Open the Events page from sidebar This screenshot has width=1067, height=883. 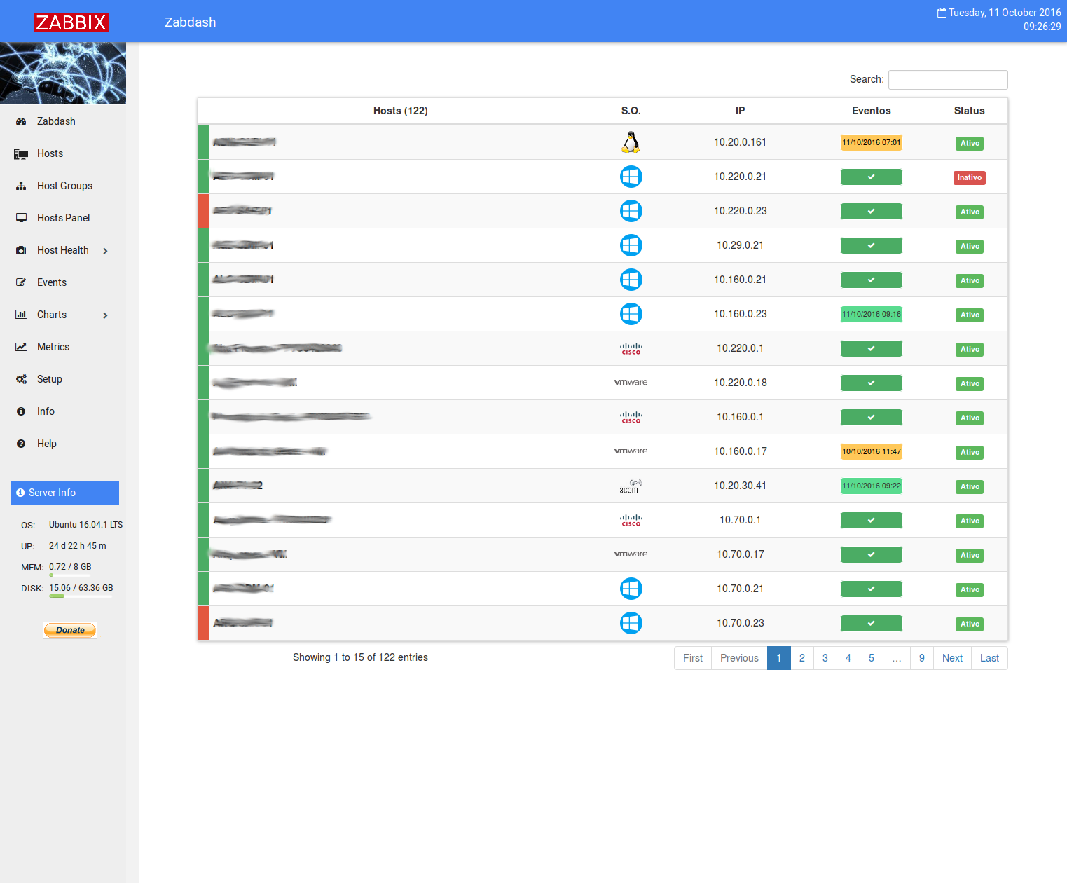(x=20, y=282)
